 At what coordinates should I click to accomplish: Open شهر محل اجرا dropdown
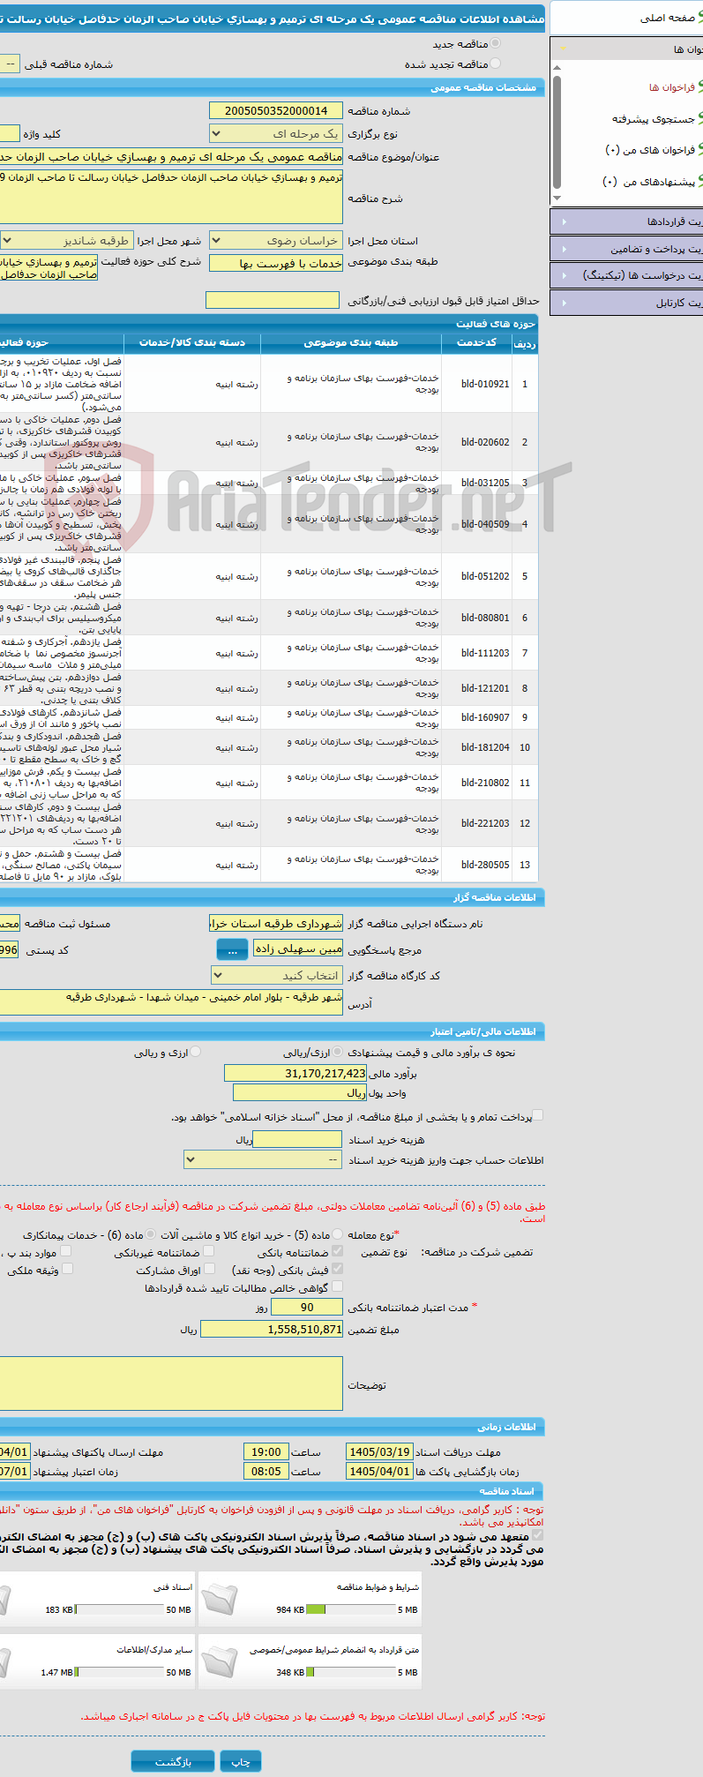point(66,240)
